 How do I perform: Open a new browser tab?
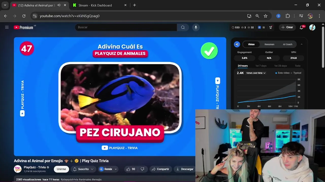(135, 5)
